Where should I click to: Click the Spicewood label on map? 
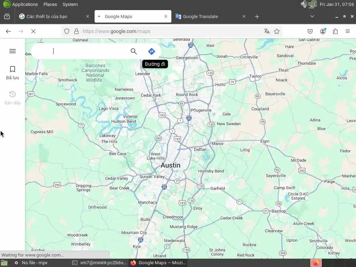[66, 104]
